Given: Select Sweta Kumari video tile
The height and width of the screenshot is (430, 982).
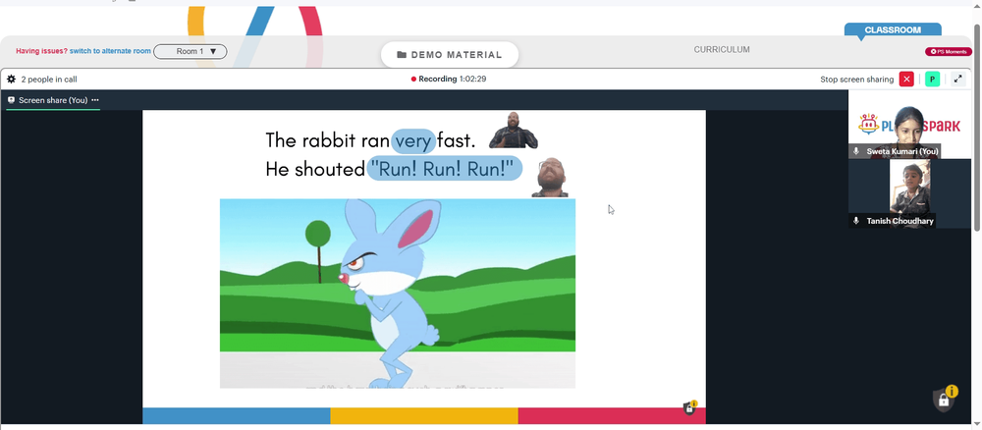Looking at the screenshot, I should [x=910, y=125].
